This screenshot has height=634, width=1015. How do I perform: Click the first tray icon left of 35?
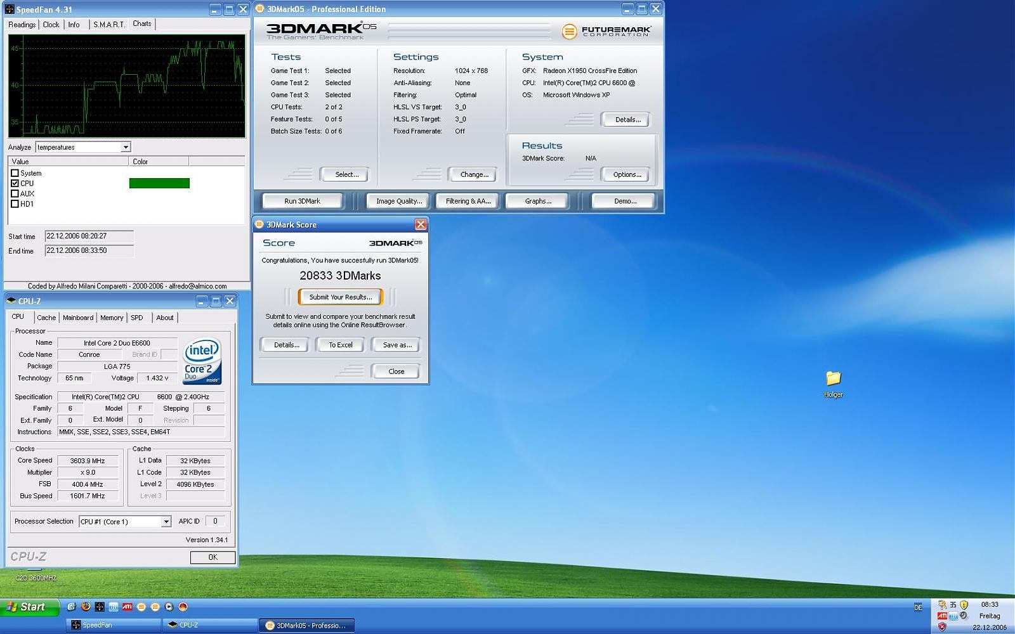(942, 605)
